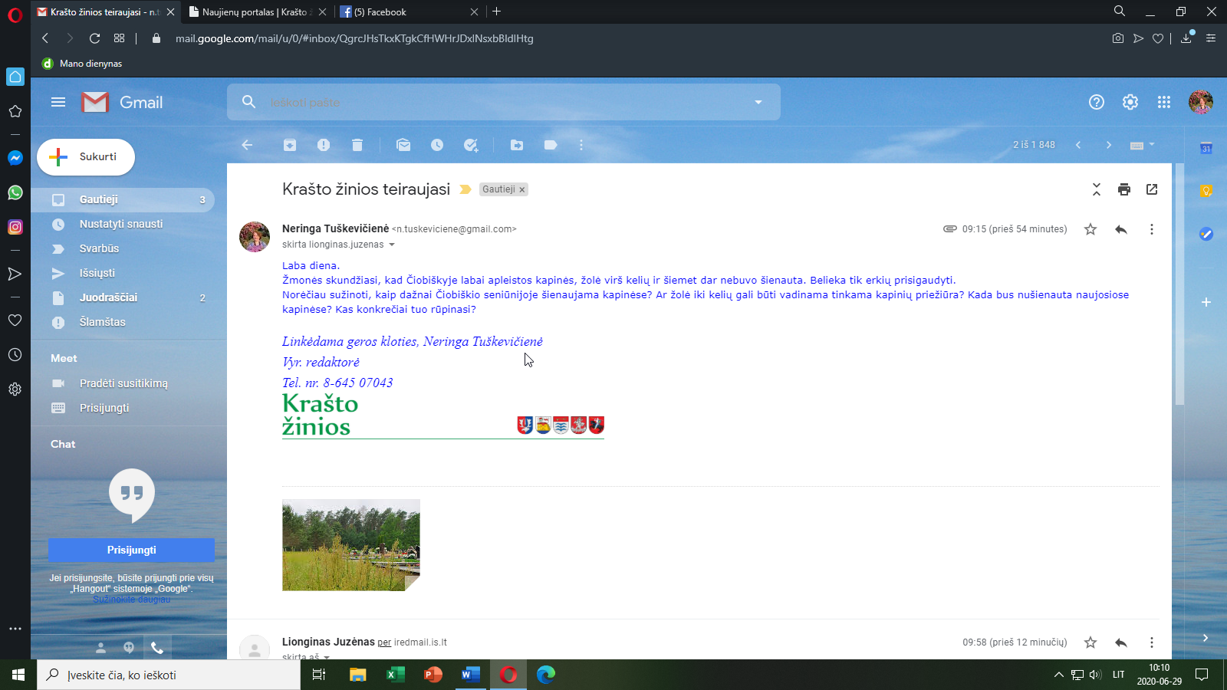The height and width of the screenshot is (690, 1227).
Task: Reply to Neringa Tuškevičienė's message
Action: pos(1121,229)
